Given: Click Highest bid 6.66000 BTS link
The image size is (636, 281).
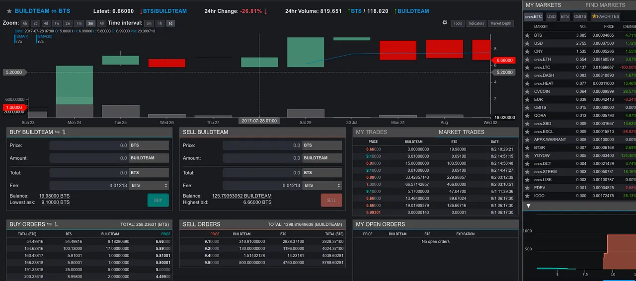Looking at the screenshot, I should 257,203.
